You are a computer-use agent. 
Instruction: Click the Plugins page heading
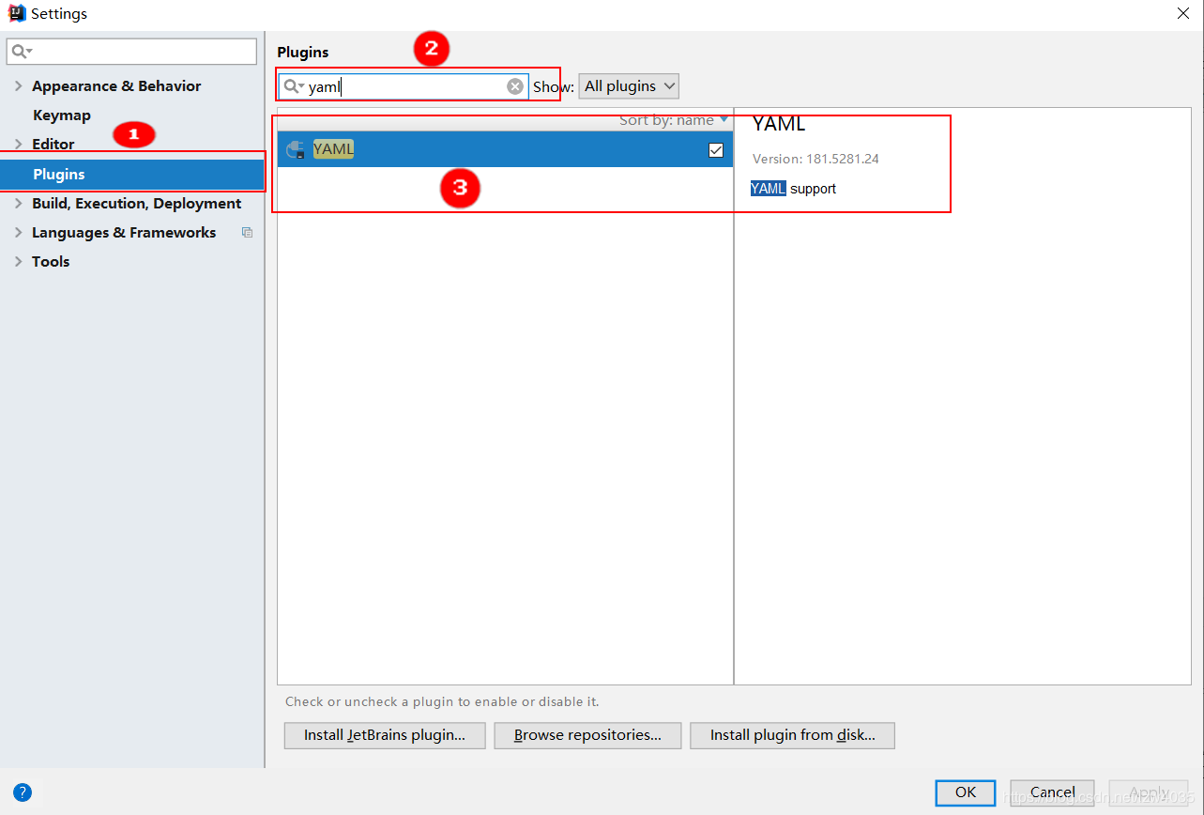point(303,53)
